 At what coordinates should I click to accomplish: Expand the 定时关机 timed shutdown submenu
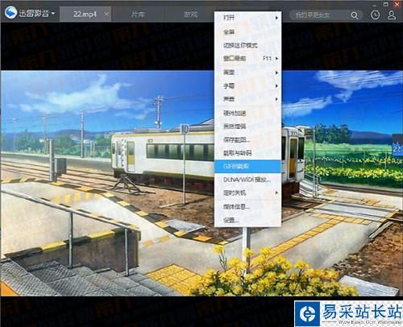[x=247, y=192]
